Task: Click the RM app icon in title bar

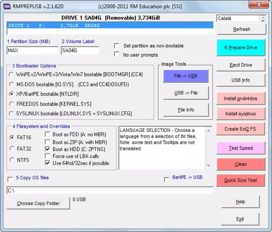Action: [x=7, y=6]
